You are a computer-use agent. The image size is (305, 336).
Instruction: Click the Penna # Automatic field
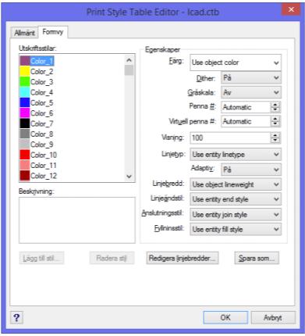point(246,107)
